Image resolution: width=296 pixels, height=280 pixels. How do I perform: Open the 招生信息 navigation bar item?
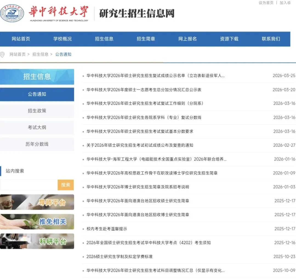[104, 39]
